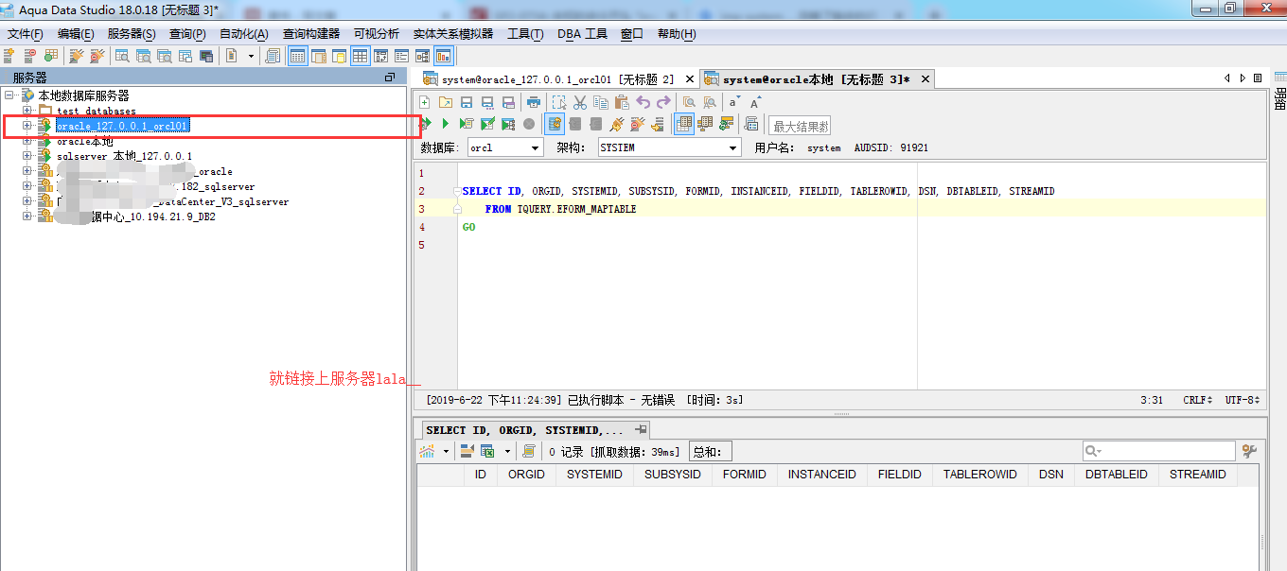Click inside the results search box
The height and width of the screenshot is (571, 1287).
[1159, 451]
